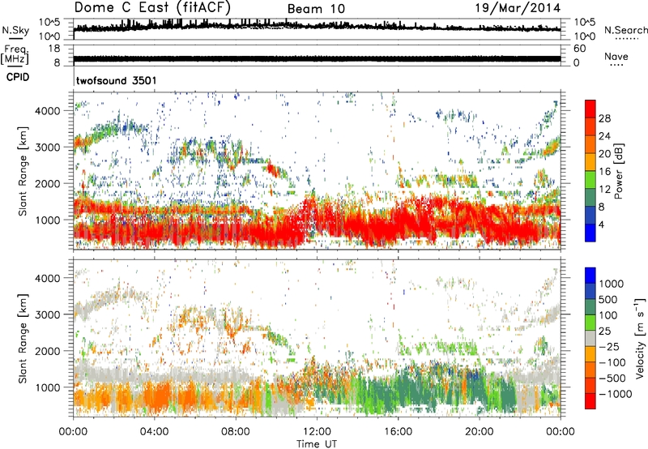Viewport: 648px width, 449px height.
Task: Click the '20:00' time axis label
Action: tap(480, 432)
